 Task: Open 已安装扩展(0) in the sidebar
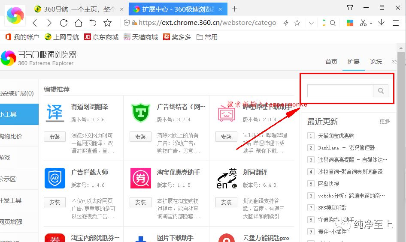pos(17,93)
